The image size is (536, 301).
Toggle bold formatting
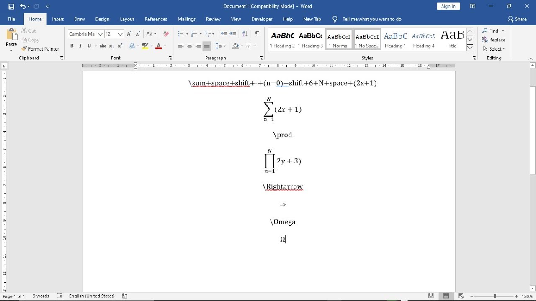(72, 46)
